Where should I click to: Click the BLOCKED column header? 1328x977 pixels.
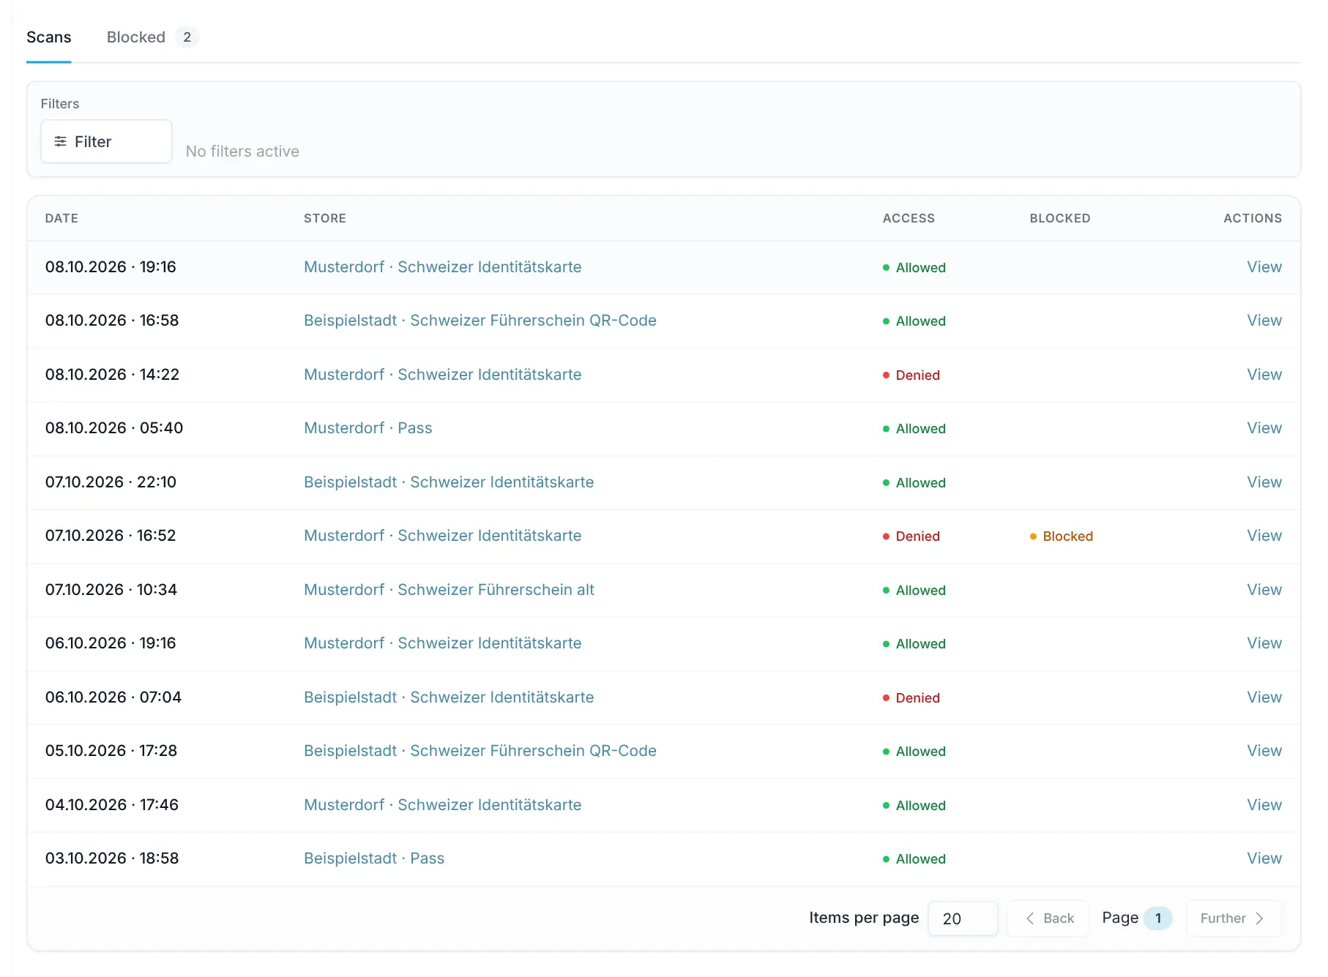(1060, 218)
